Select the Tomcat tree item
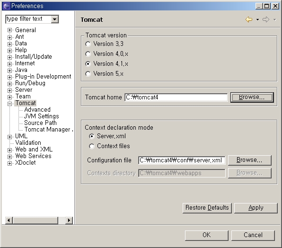The height and width of the screenshot is (248, 282). click(x=26, y=103)
